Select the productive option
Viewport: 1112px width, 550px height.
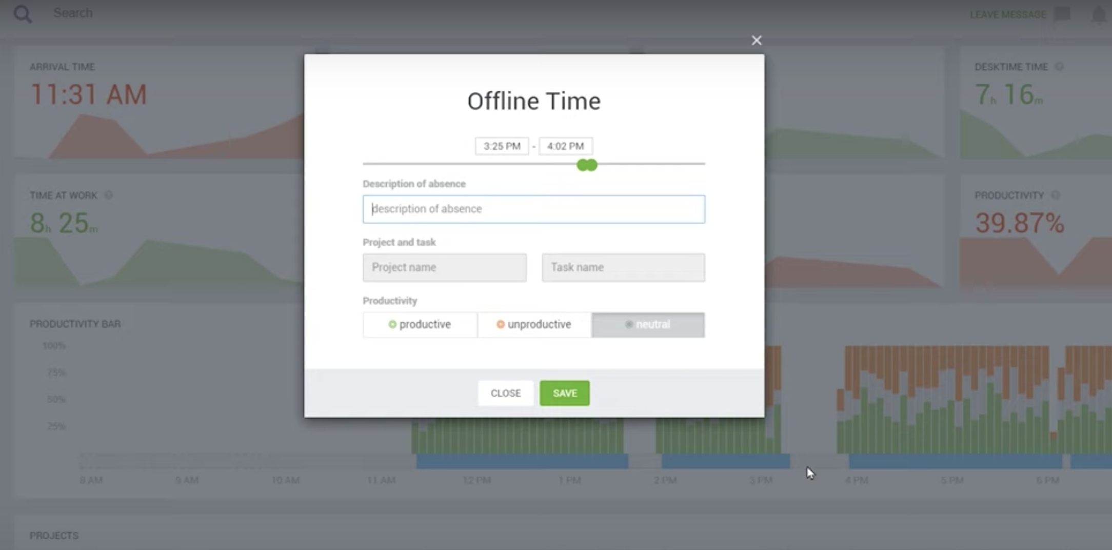[x=420, y=324]
